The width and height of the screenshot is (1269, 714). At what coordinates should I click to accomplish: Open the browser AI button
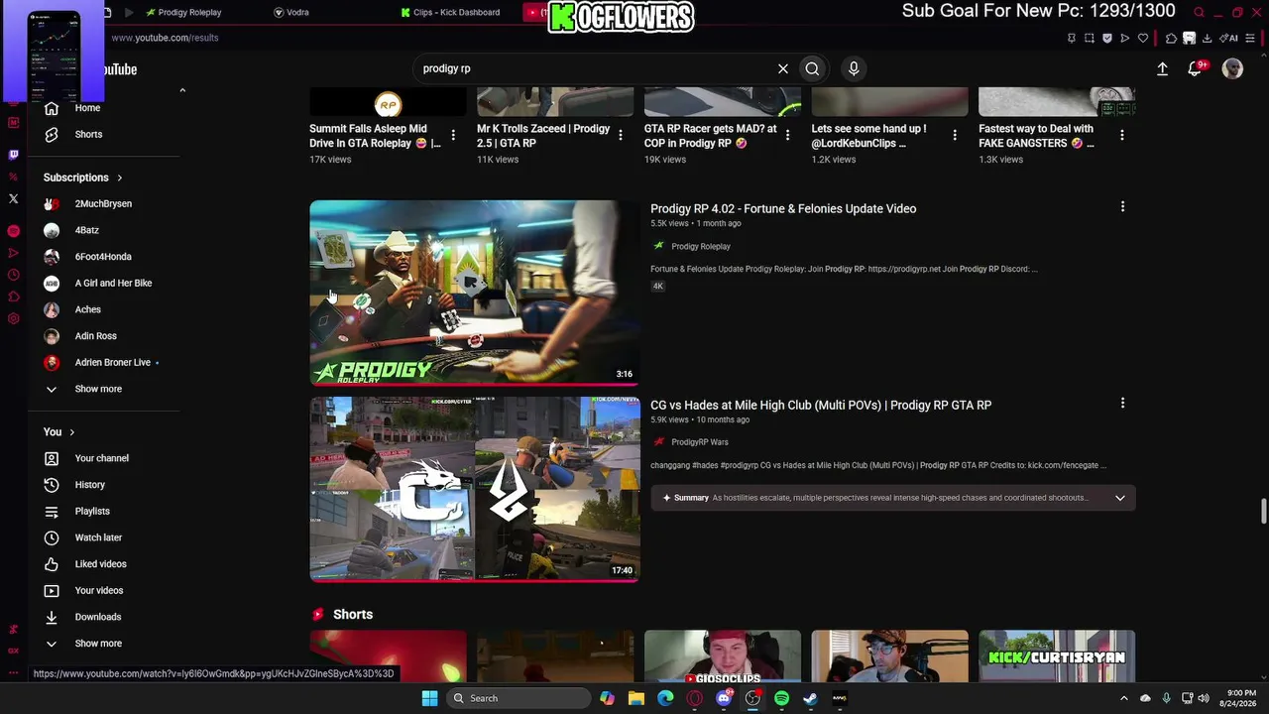point(1230,38)
